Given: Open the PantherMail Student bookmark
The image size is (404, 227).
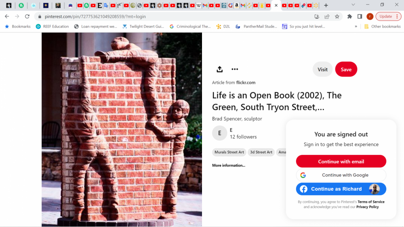Looking at the screenshot, I should point(256,26).
